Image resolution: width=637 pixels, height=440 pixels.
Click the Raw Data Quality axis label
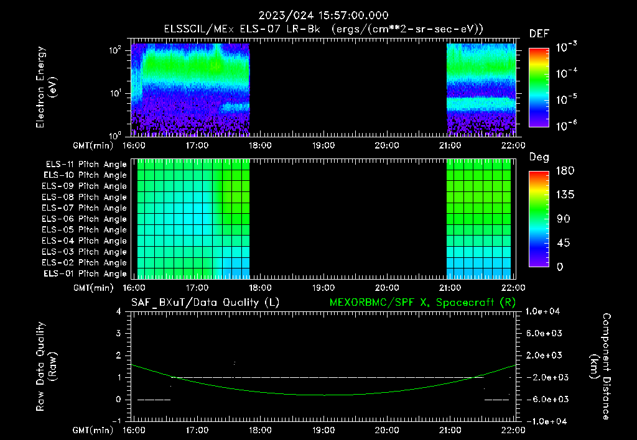coord(46,367)
